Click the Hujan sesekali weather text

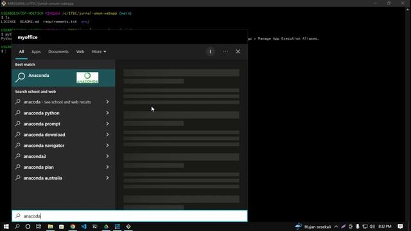(317, 227)
